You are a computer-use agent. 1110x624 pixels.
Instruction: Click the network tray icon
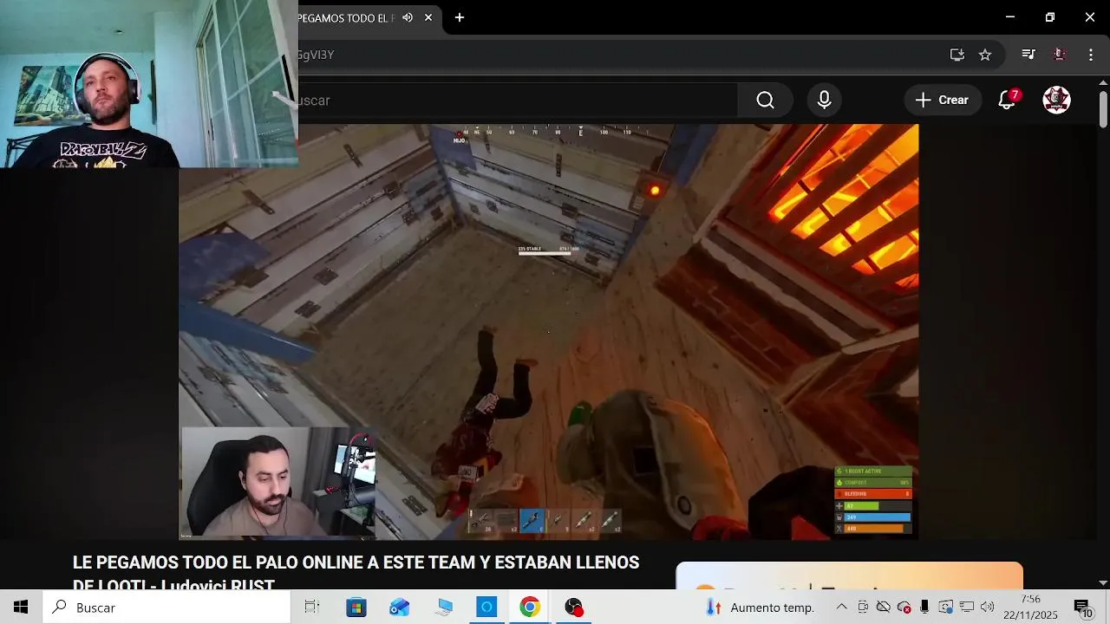tap(966, 608)
